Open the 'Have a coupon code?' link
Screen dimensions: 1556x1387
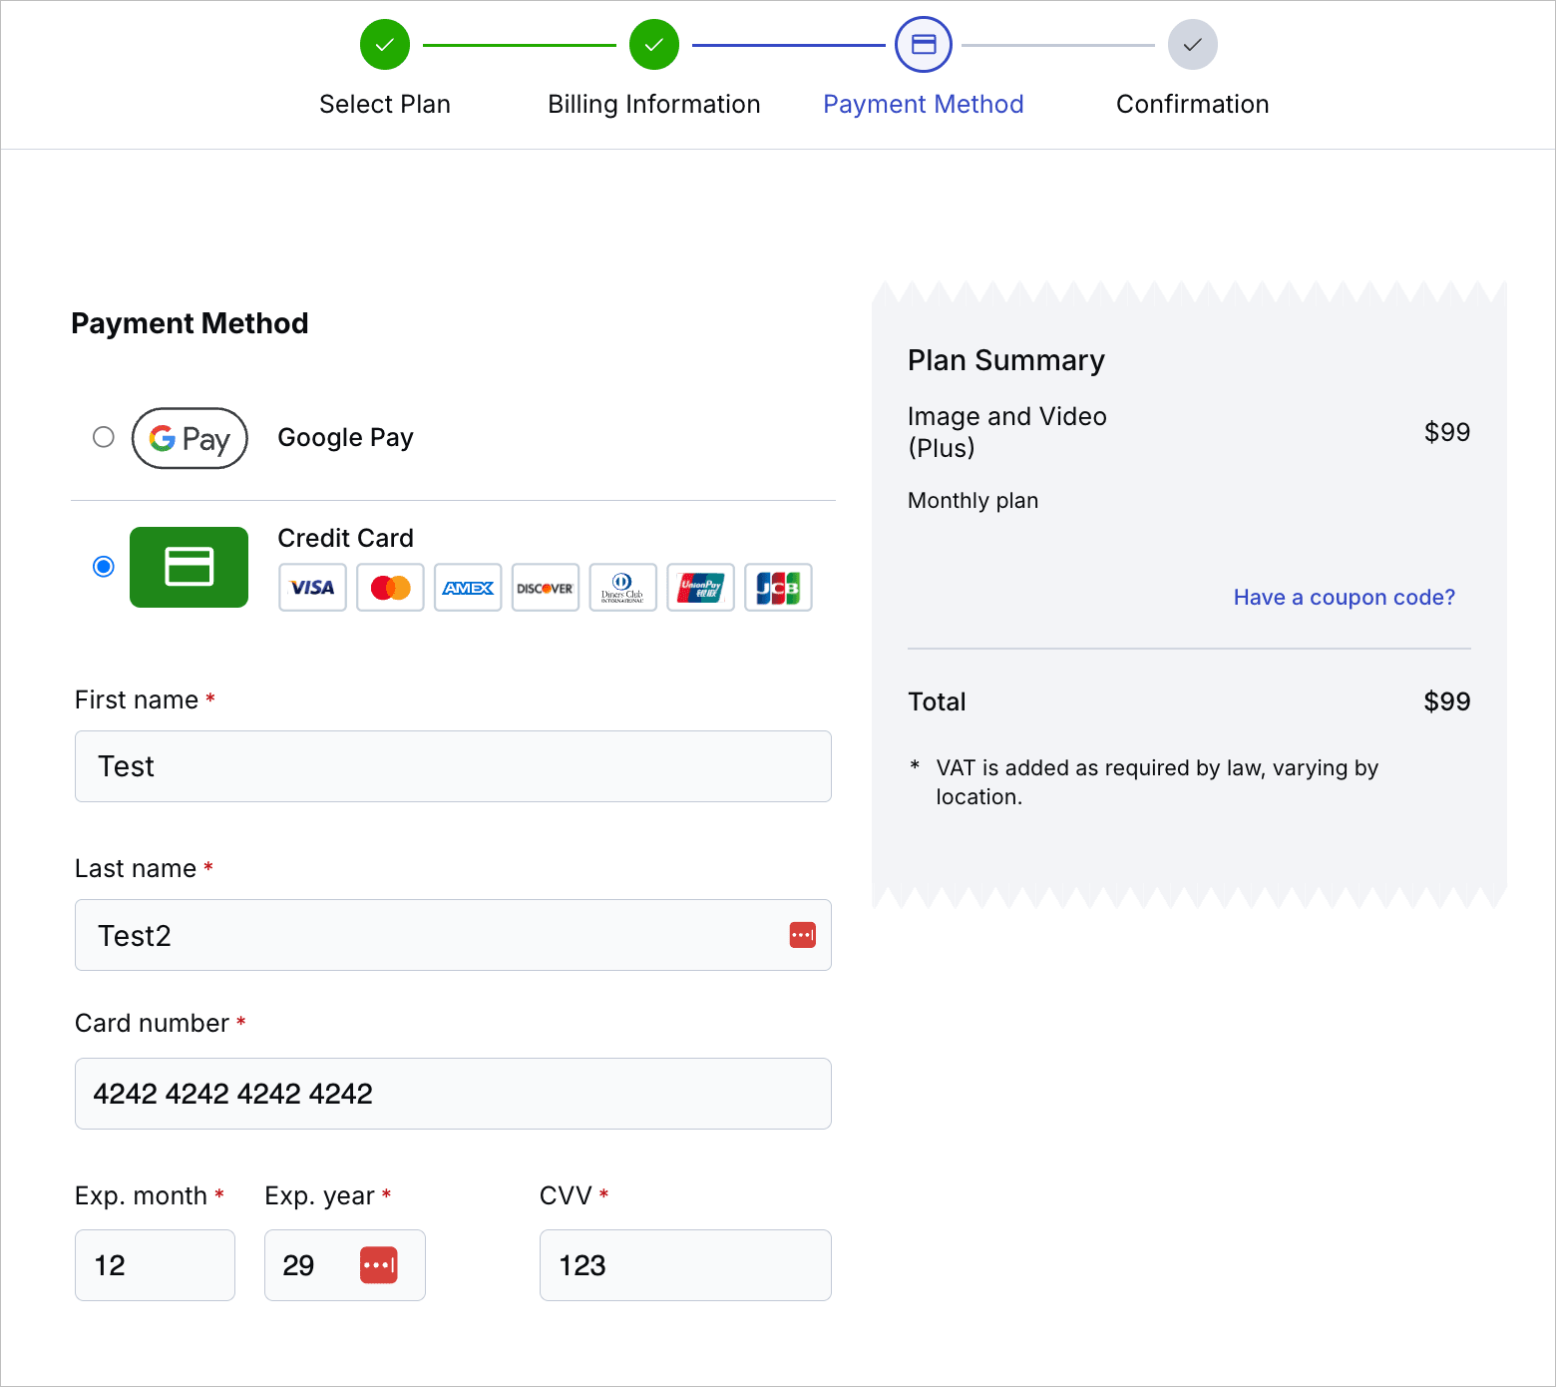tap(1344, 597)
